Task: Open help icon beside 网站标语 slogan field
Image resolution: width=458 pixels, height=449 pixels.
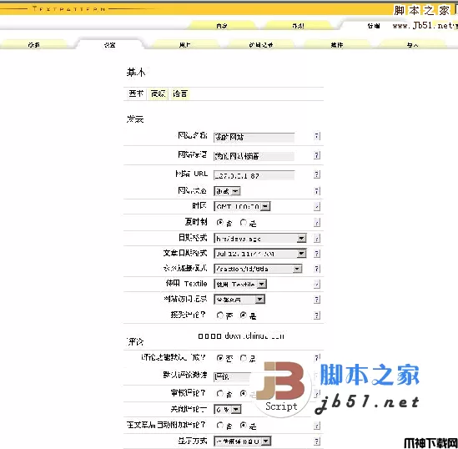Action: tap(317, 155)
